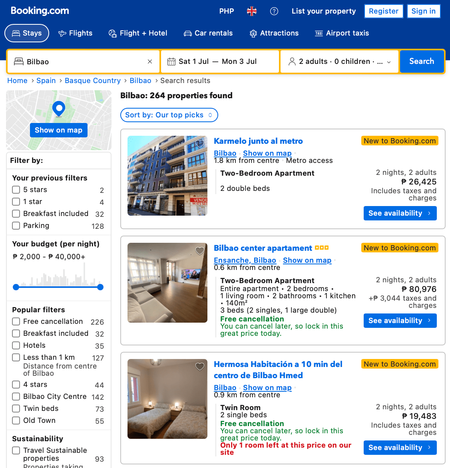Screen dimensions: 450x468
Task: Check Bilbao City Centre filter
Action: click(x=16, y=397)
